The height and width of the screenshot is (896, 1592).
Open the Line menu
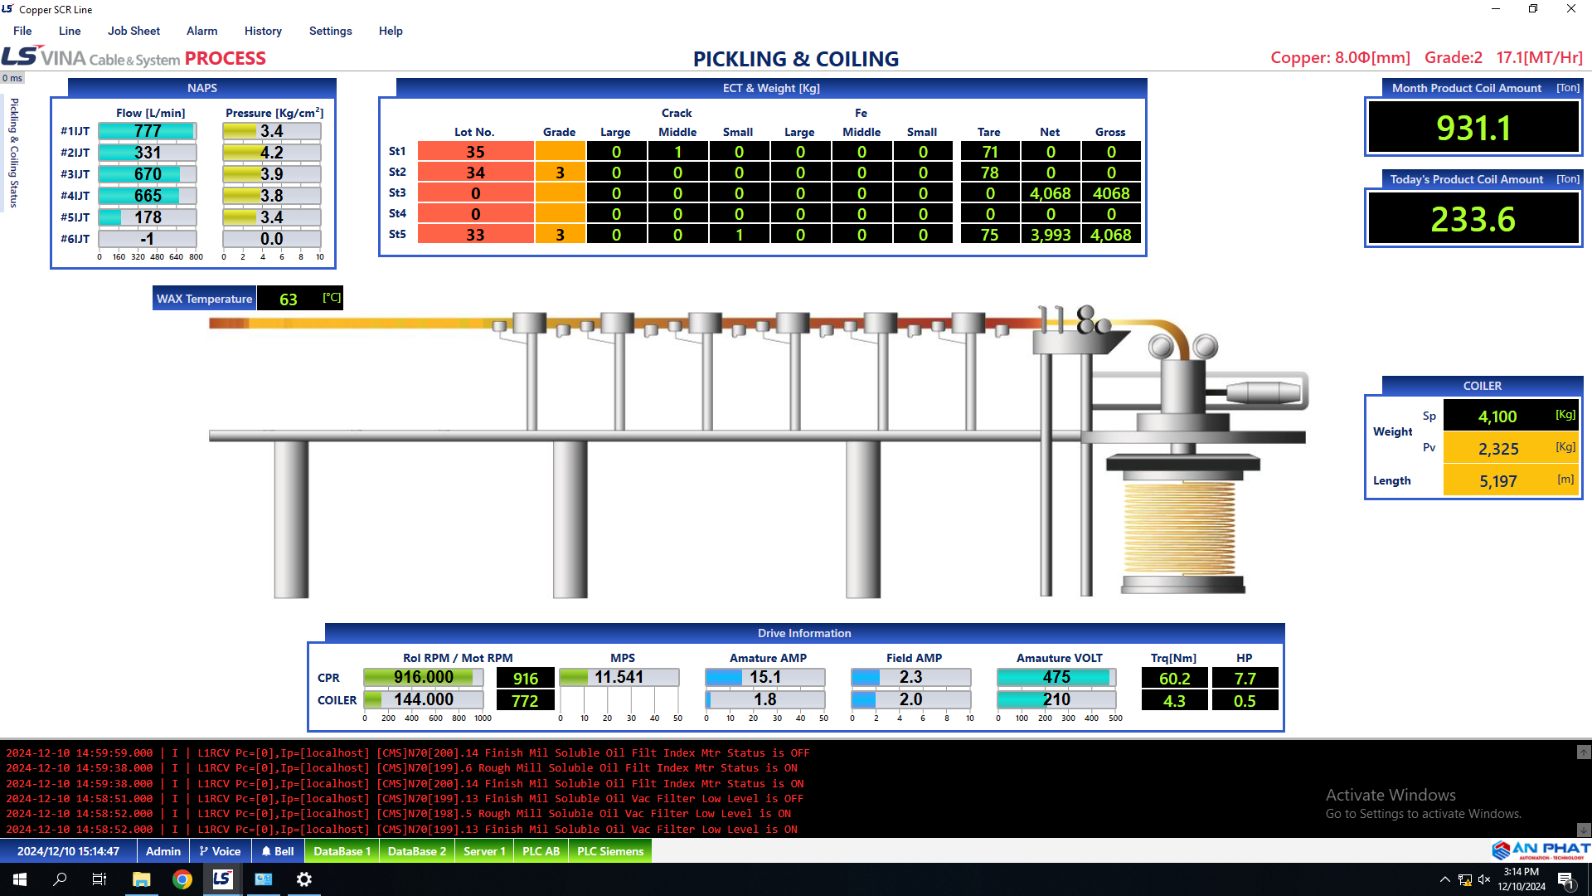(70, 31)
